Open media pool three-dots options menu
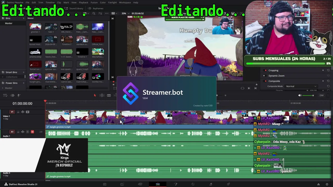 coord(106,13)
